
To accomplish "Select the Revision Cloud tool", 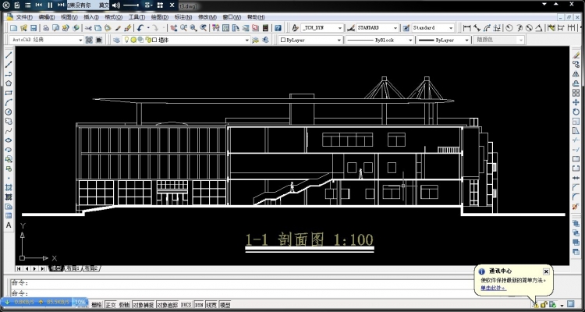I will coord(9,122).
